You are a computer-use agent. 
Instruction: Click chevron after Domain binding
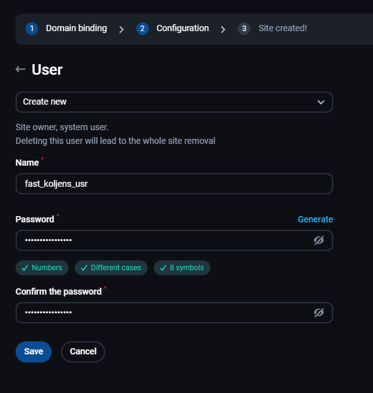tap(121, 29)
